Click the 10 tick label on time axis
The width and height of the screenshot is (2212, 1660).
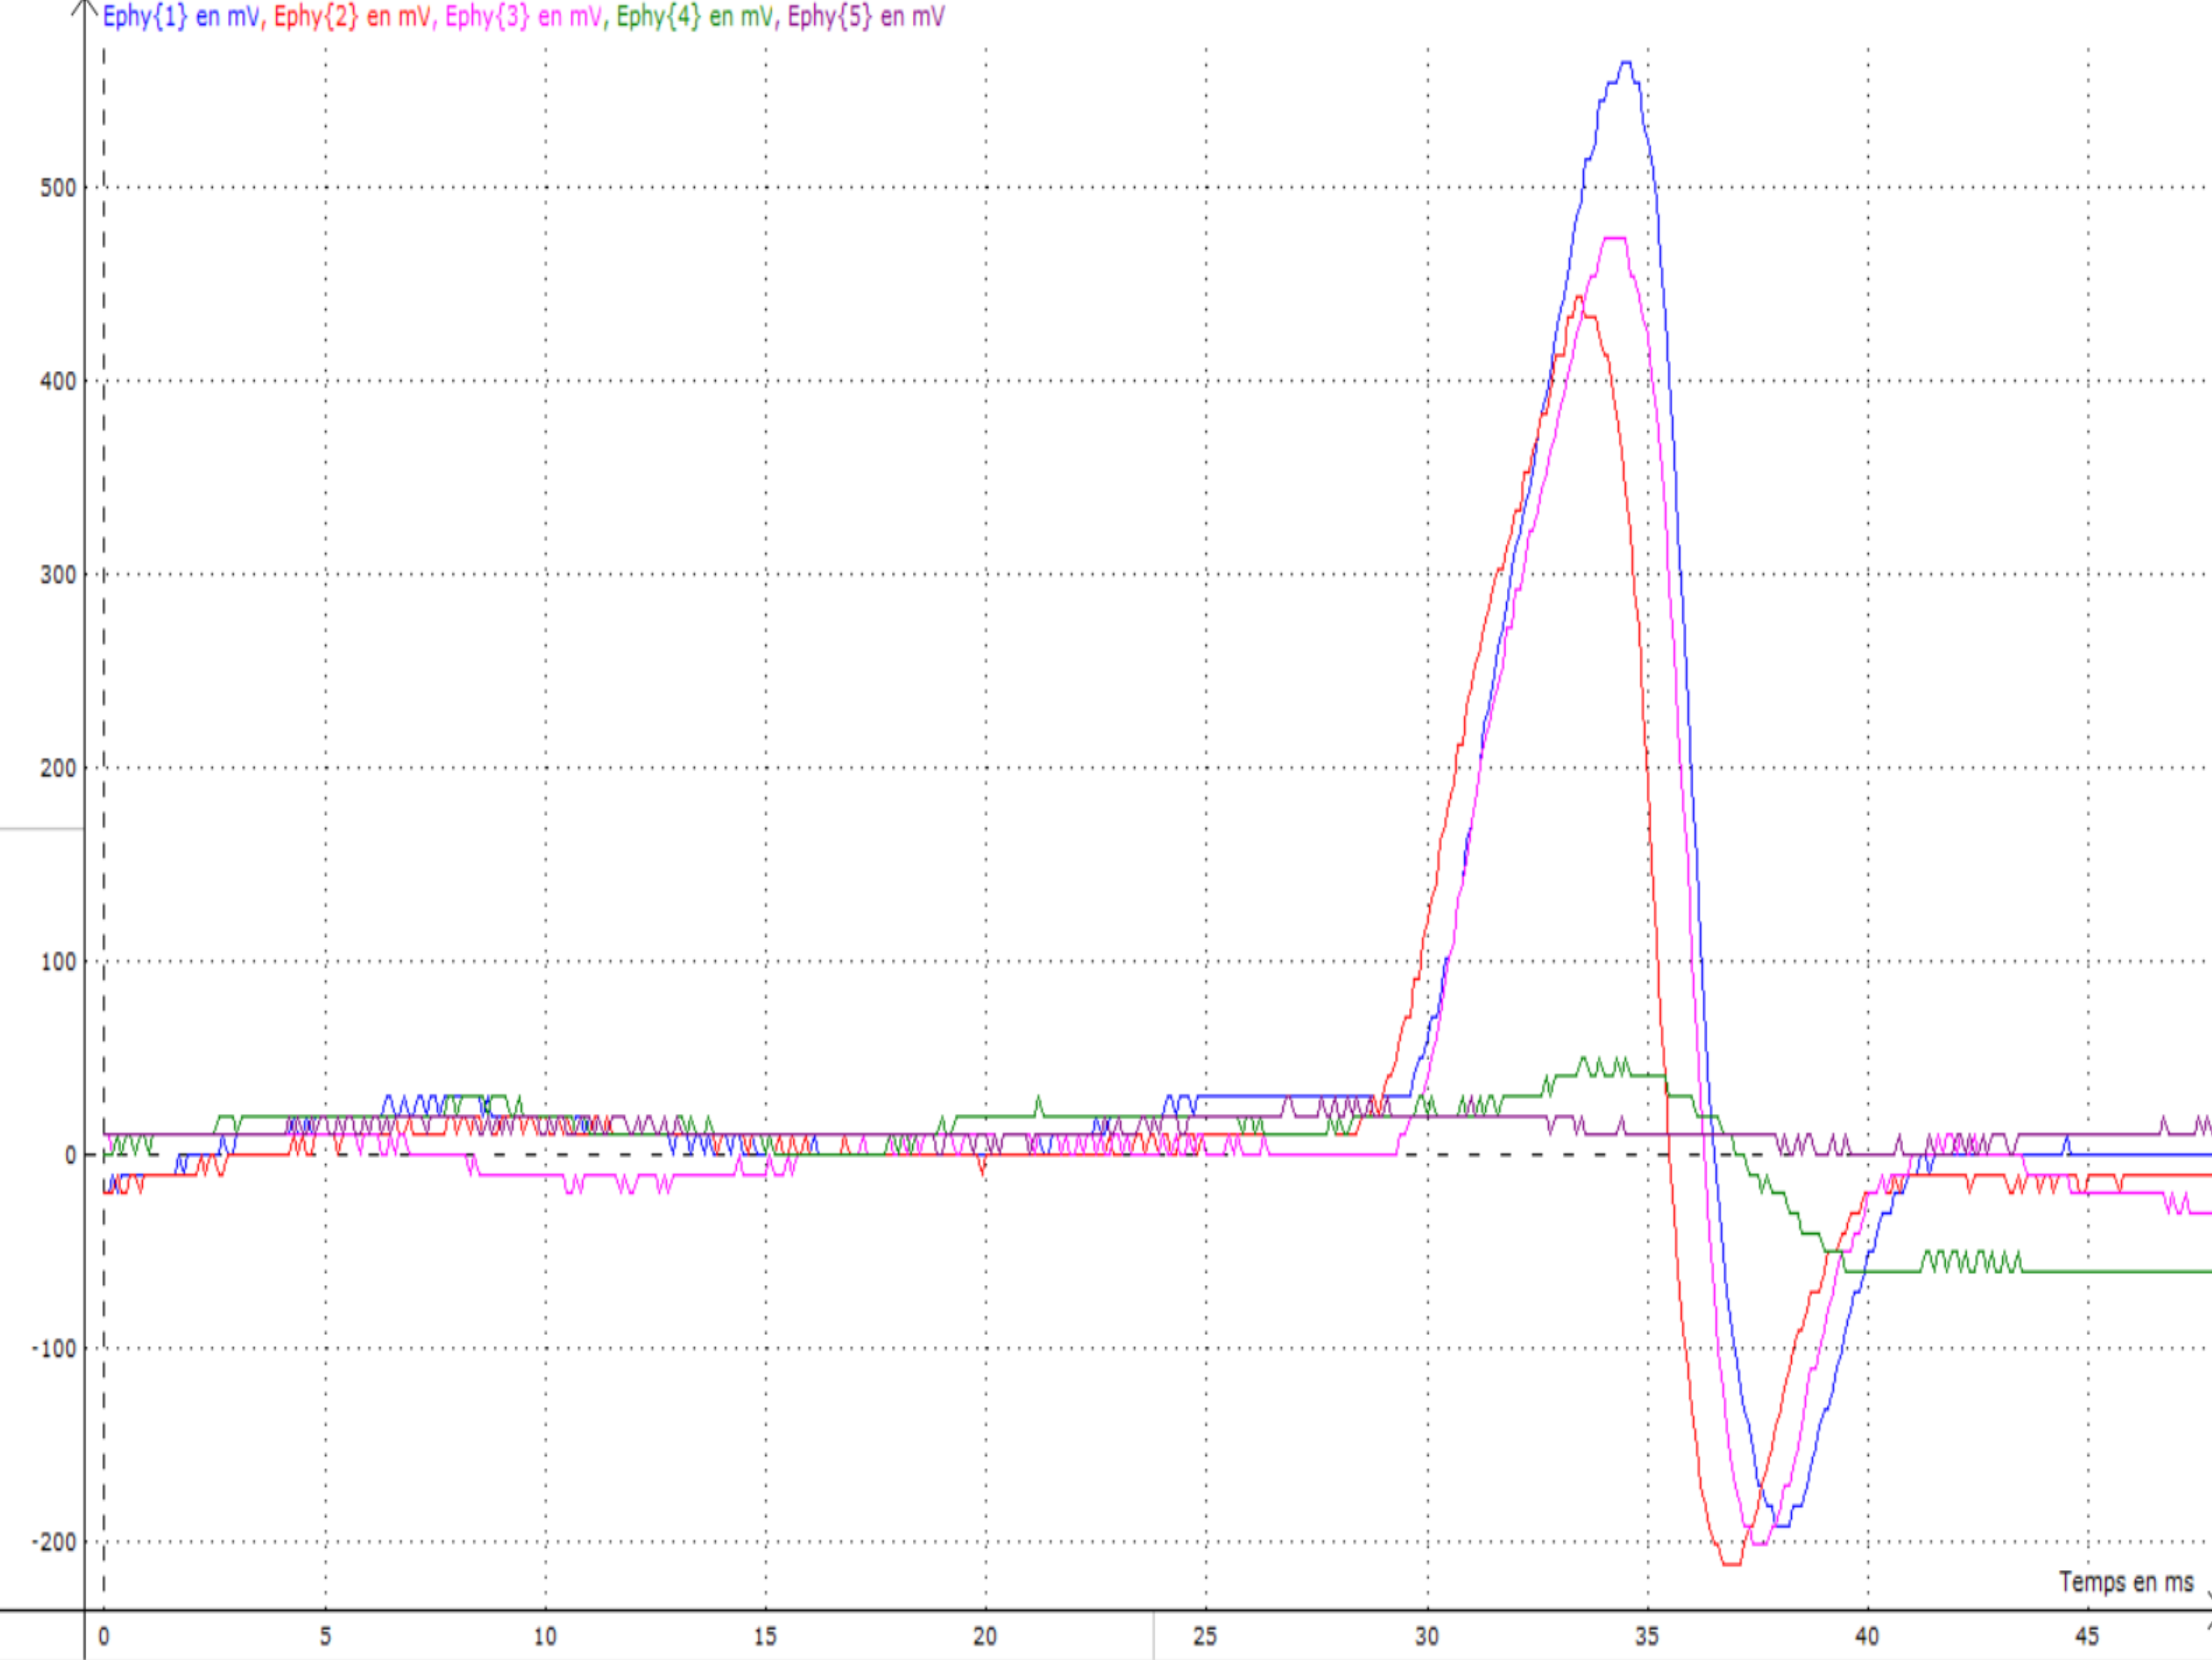pyautogui.click(x=545, y=1637)
